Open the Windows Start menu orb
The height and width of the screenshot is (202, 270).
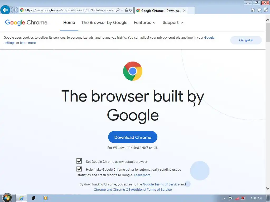click(x=7, y=198)
